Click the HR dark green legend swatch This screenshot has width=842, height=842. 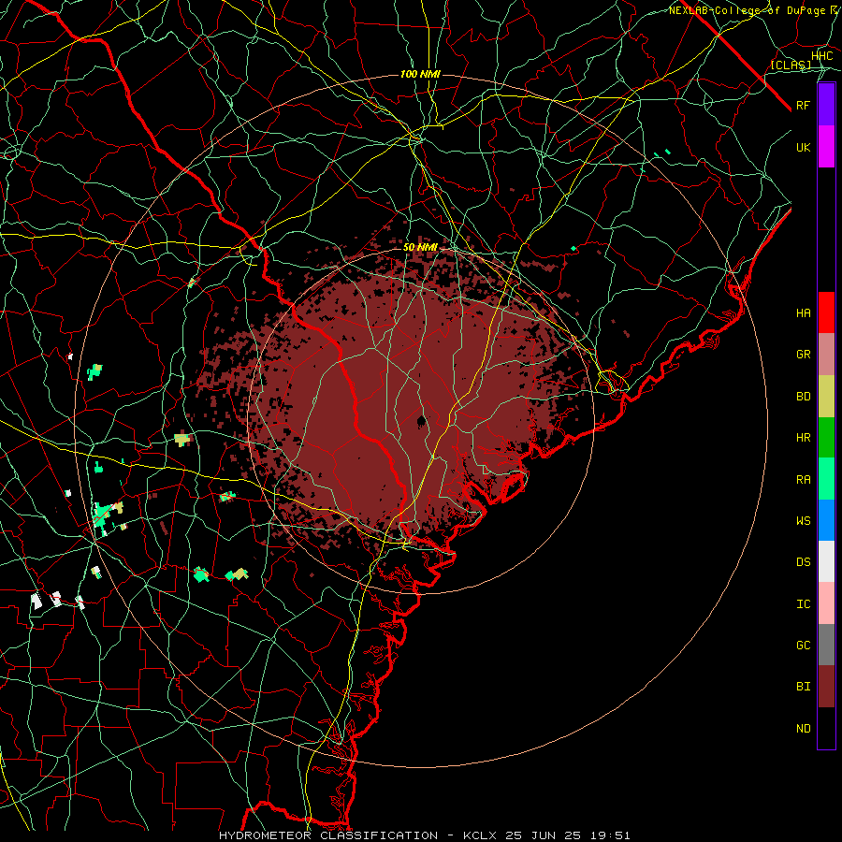826,438
